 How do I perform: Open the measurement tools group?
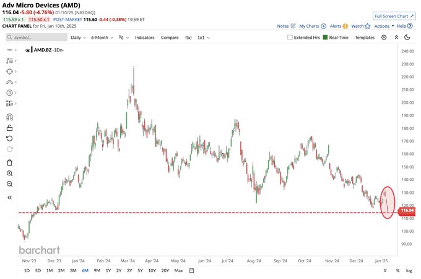9,103
